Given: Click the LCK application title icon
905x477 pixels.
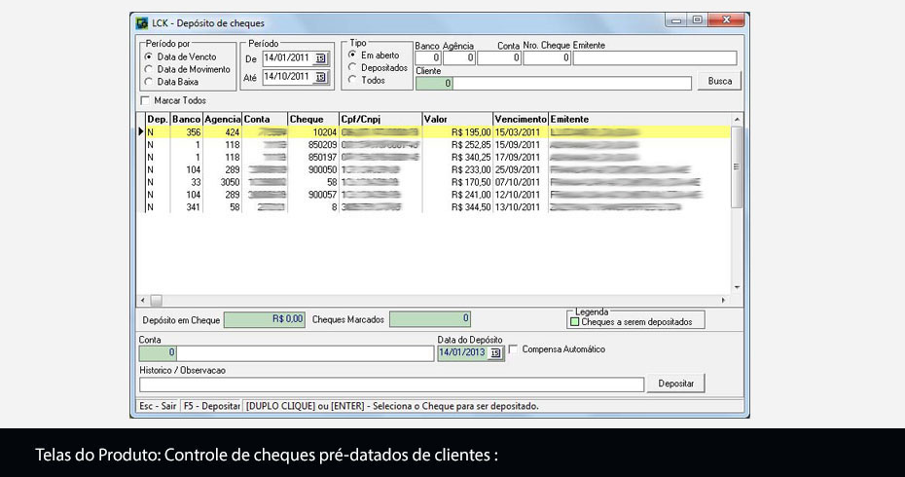Looking at the screenshot, I should 141,23.
